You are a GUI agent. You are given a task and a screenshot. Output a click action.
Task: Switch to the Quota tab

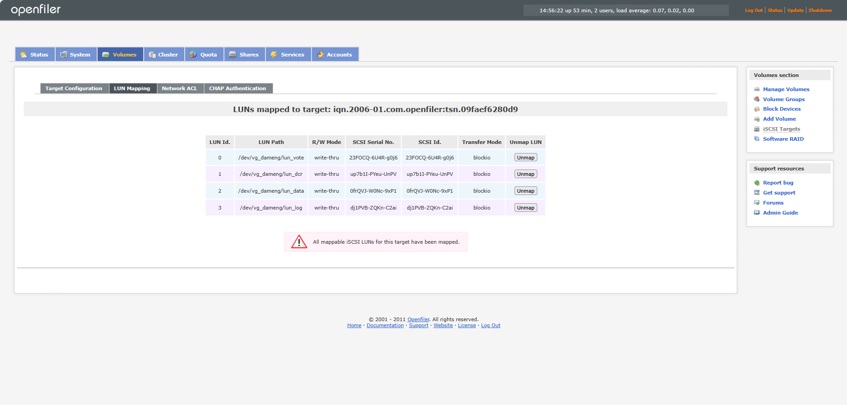[x=204, y=55]
